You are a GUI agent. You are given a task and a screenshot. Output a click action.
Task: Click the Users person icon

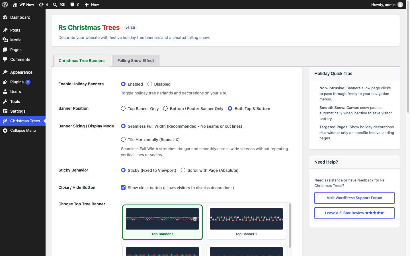tap(5, 92)
